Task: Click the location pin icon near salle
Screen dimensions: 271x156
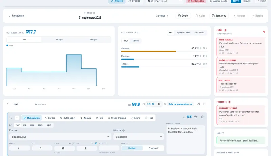Action: coord(165,104)
